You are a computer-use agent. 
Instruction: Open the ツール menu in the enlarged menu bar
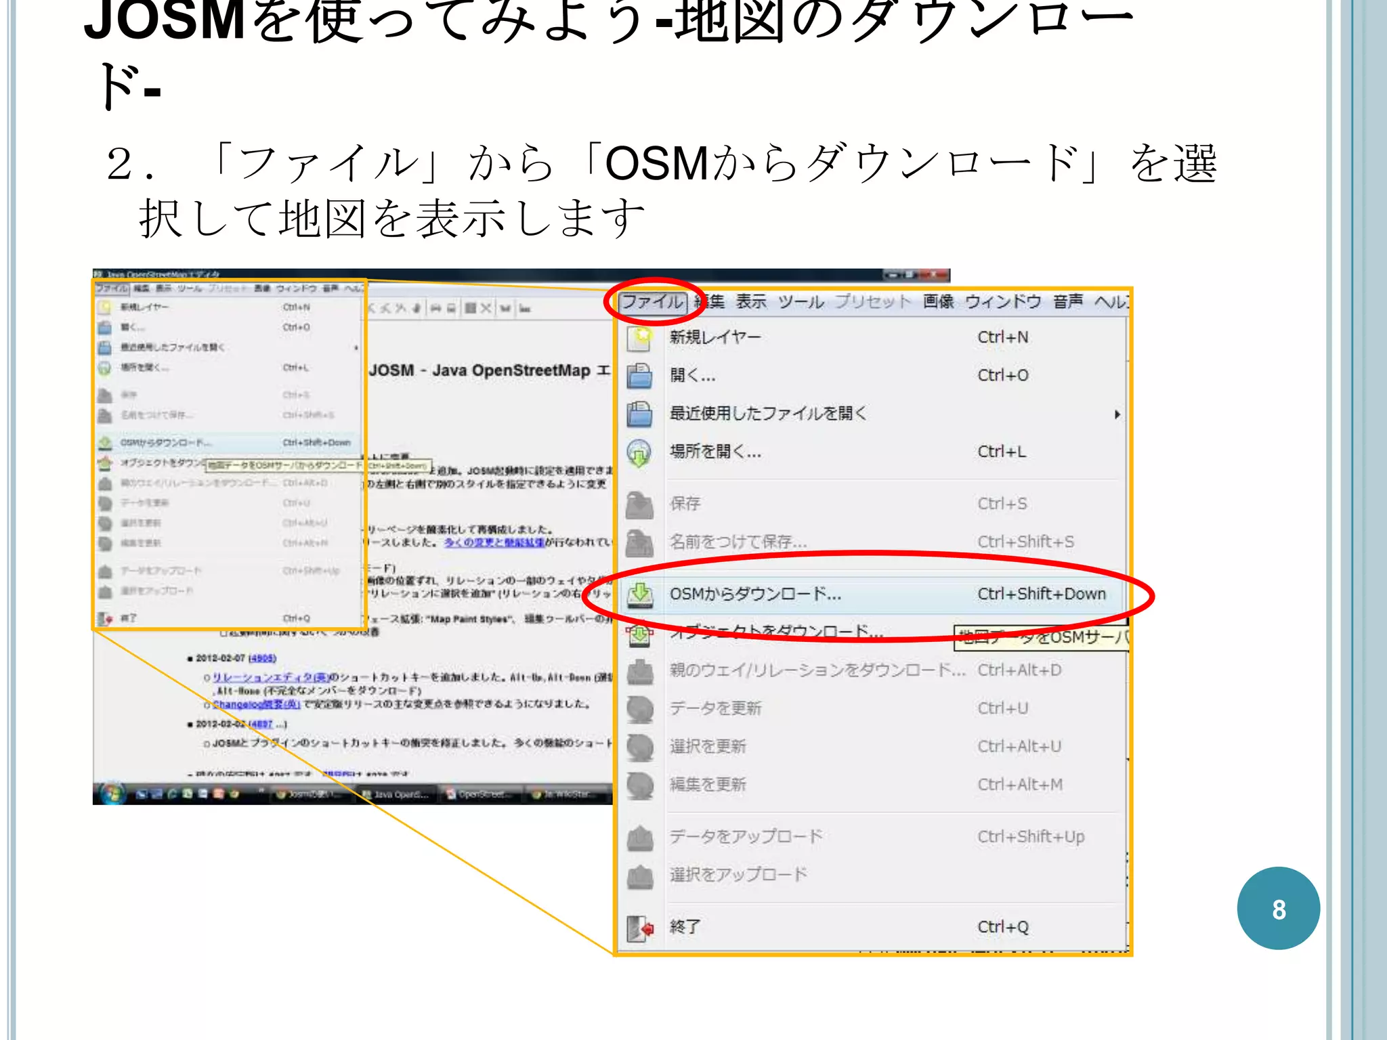pyautogui.click(x=801, y=302)
